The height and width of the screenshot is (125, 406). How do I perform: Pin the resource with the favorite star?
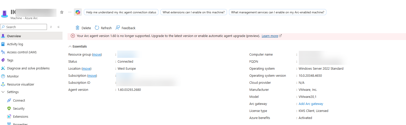point(62,12)
